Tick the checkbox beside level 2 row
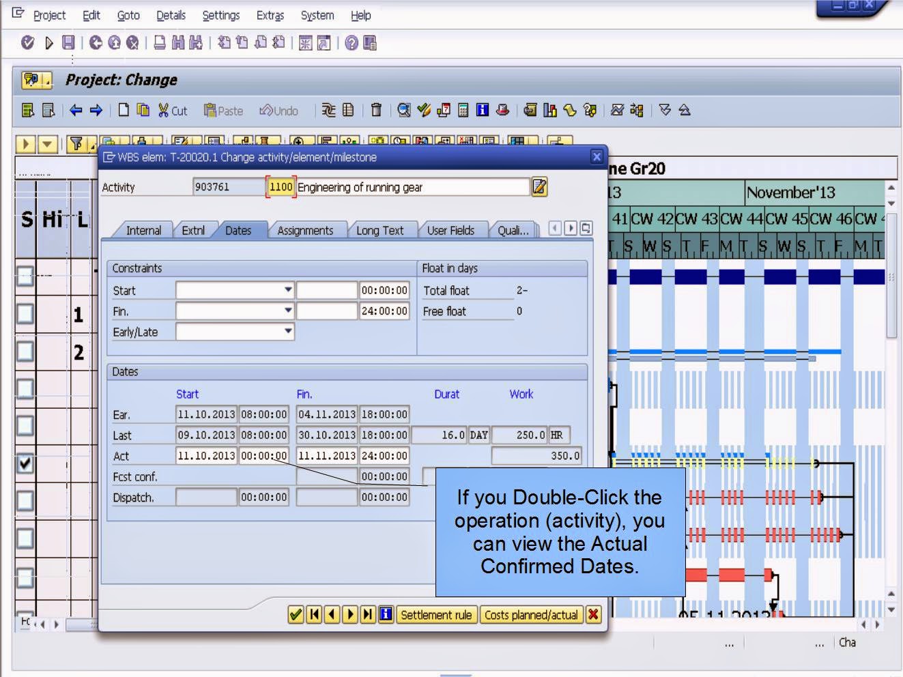The height and width of the screenshot is (677, 903). pyautogui.click(x=25, y=351)
